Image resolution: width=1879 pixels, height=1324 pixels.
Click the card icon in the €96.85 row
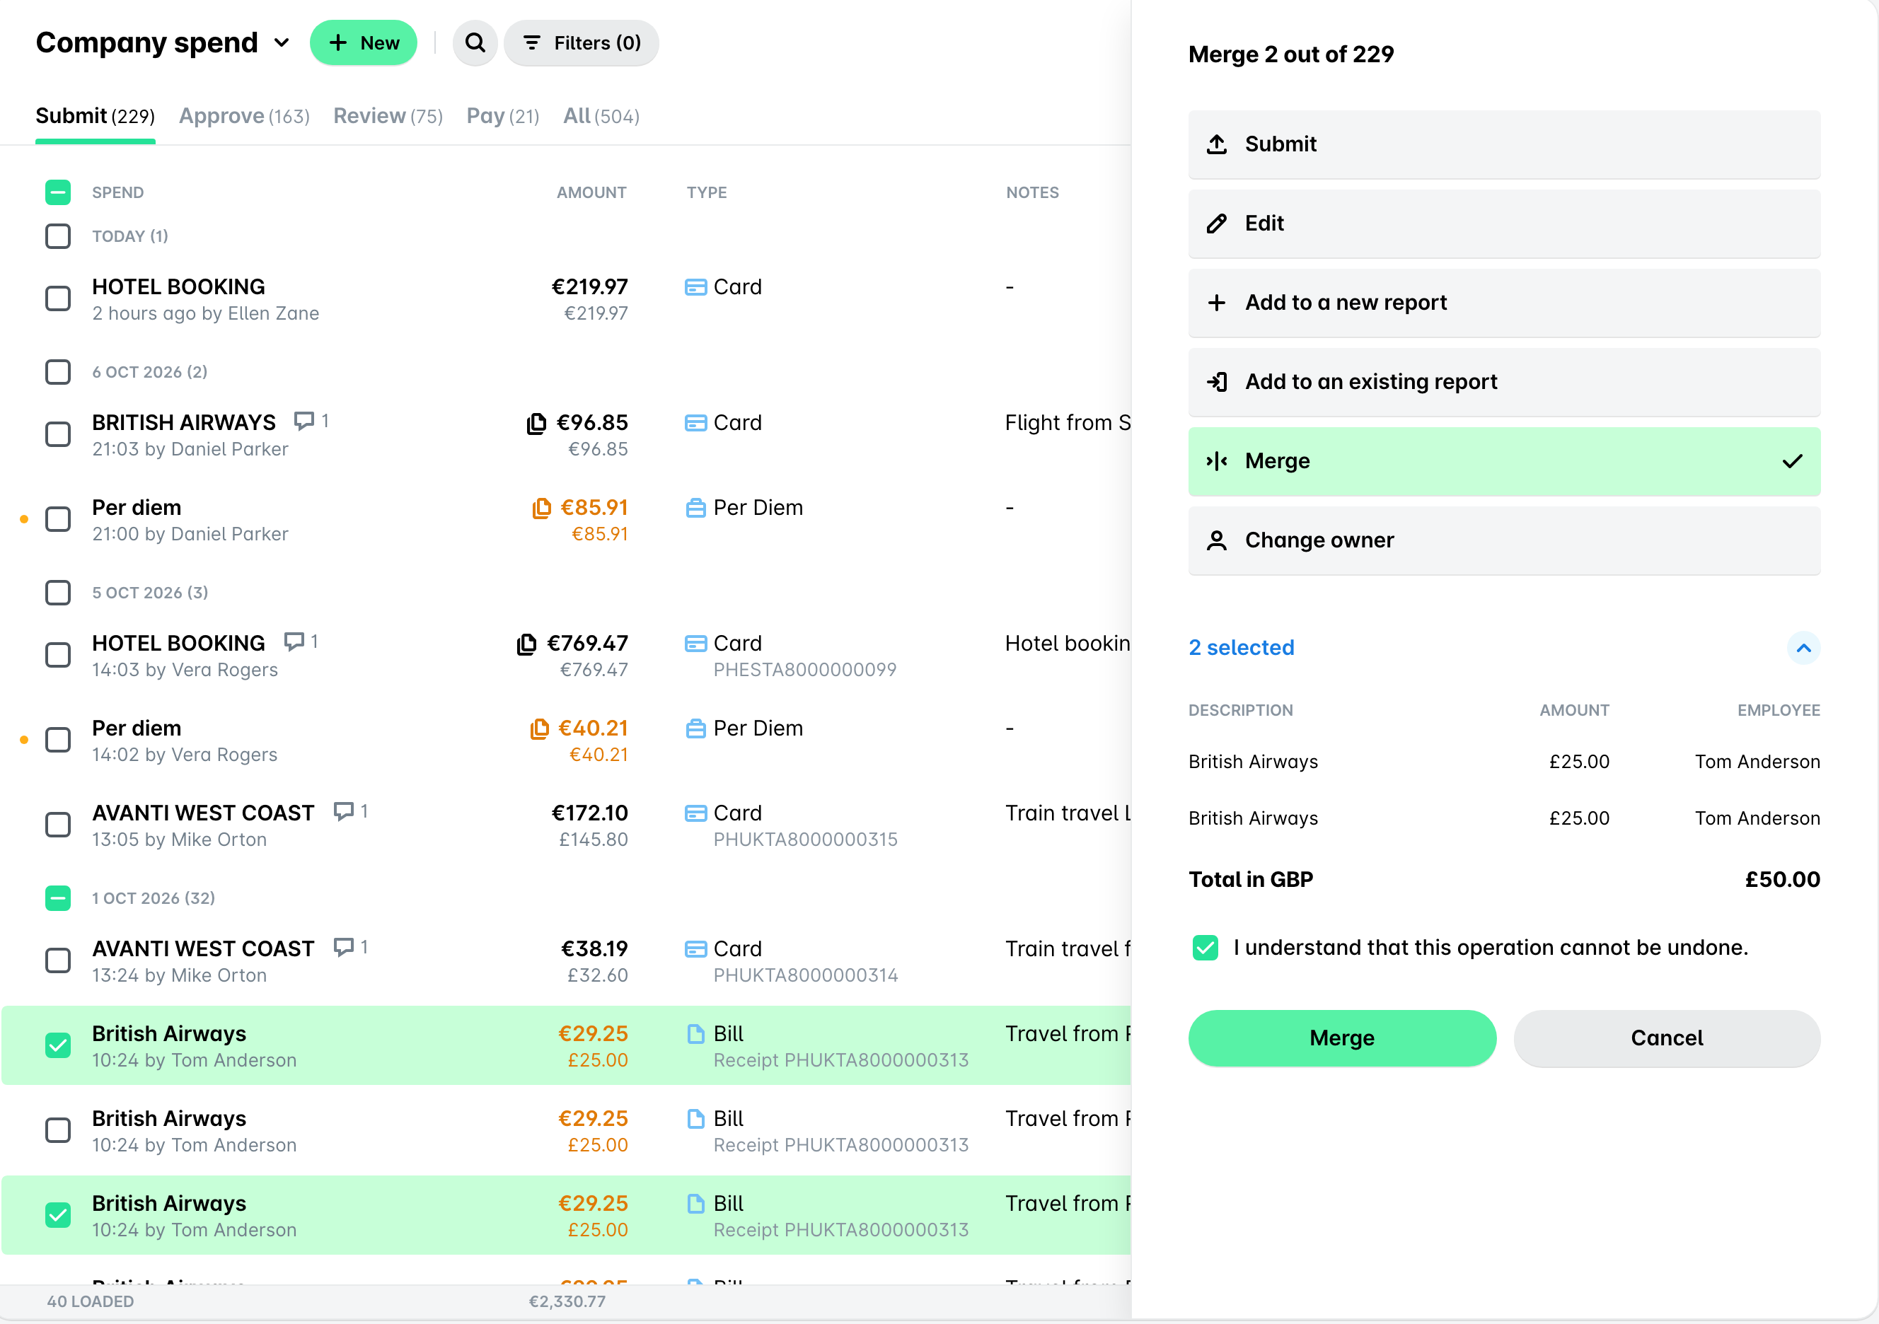pos(695,423)
